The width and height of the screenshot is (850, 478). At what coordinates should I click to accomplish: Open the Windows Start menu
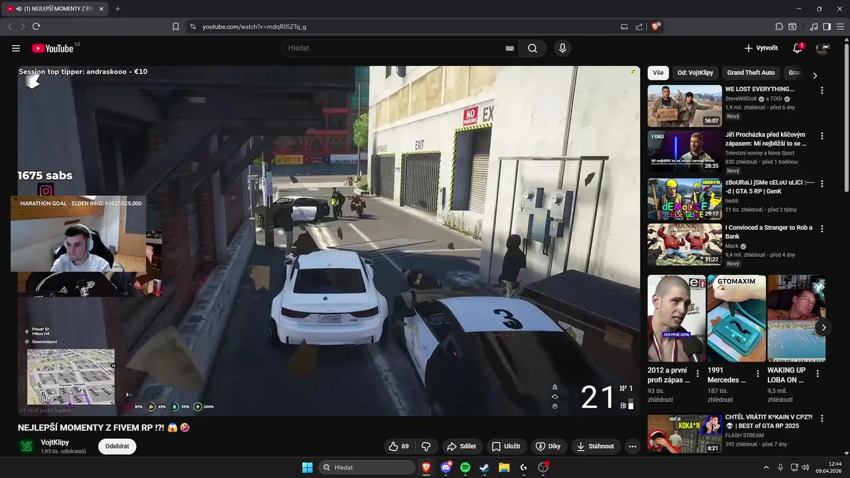(307, 467)
